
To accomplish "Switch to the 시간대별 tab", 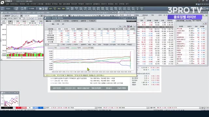I will coord(57,21).
